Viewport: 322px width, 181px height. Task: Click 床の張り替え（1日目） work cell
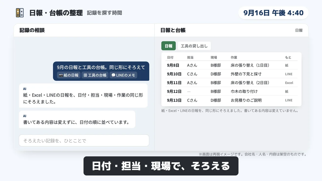251,65
